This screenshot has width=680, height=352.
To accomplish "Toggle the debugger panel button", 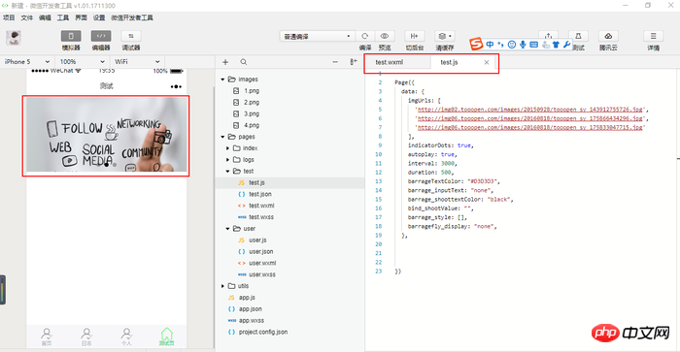I will [x=131, y=36].
